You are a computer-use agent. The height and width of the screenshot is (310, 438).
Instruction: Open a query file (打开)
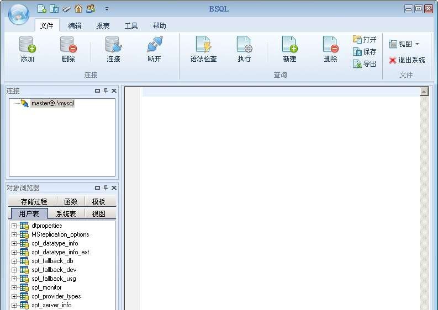pyautogui.click(x=365, y=40)
